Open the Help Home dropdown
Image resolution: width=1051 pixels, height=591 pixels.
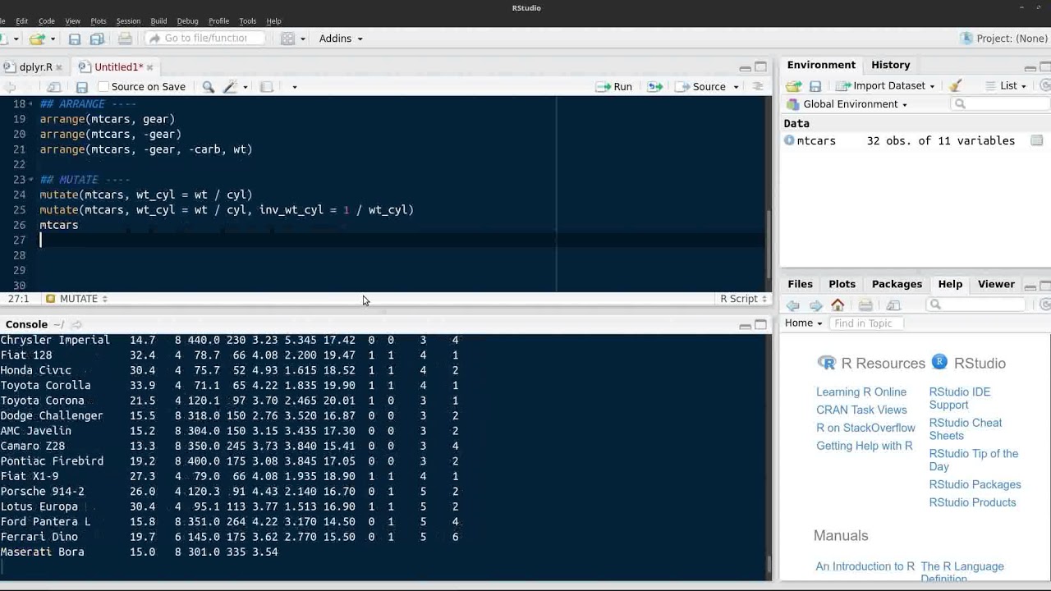coord(804,323)
